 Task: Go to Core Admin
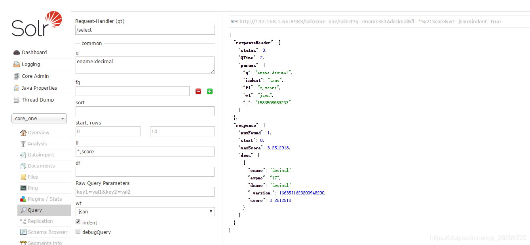[35, 76]
